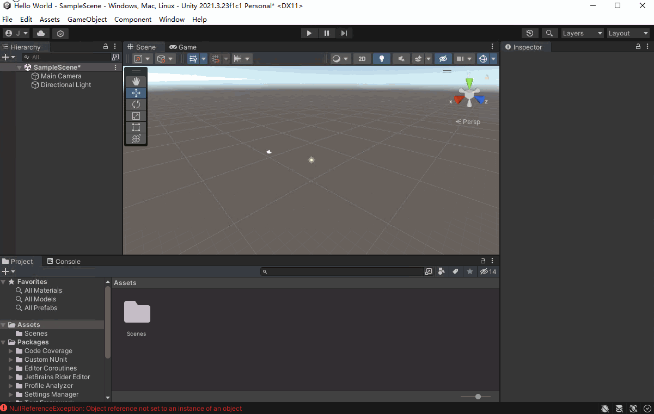Open the auto-generate lighting status icon
Image resolution: width=654 pixels, height=414 pixels.
(x=633, y=409)
